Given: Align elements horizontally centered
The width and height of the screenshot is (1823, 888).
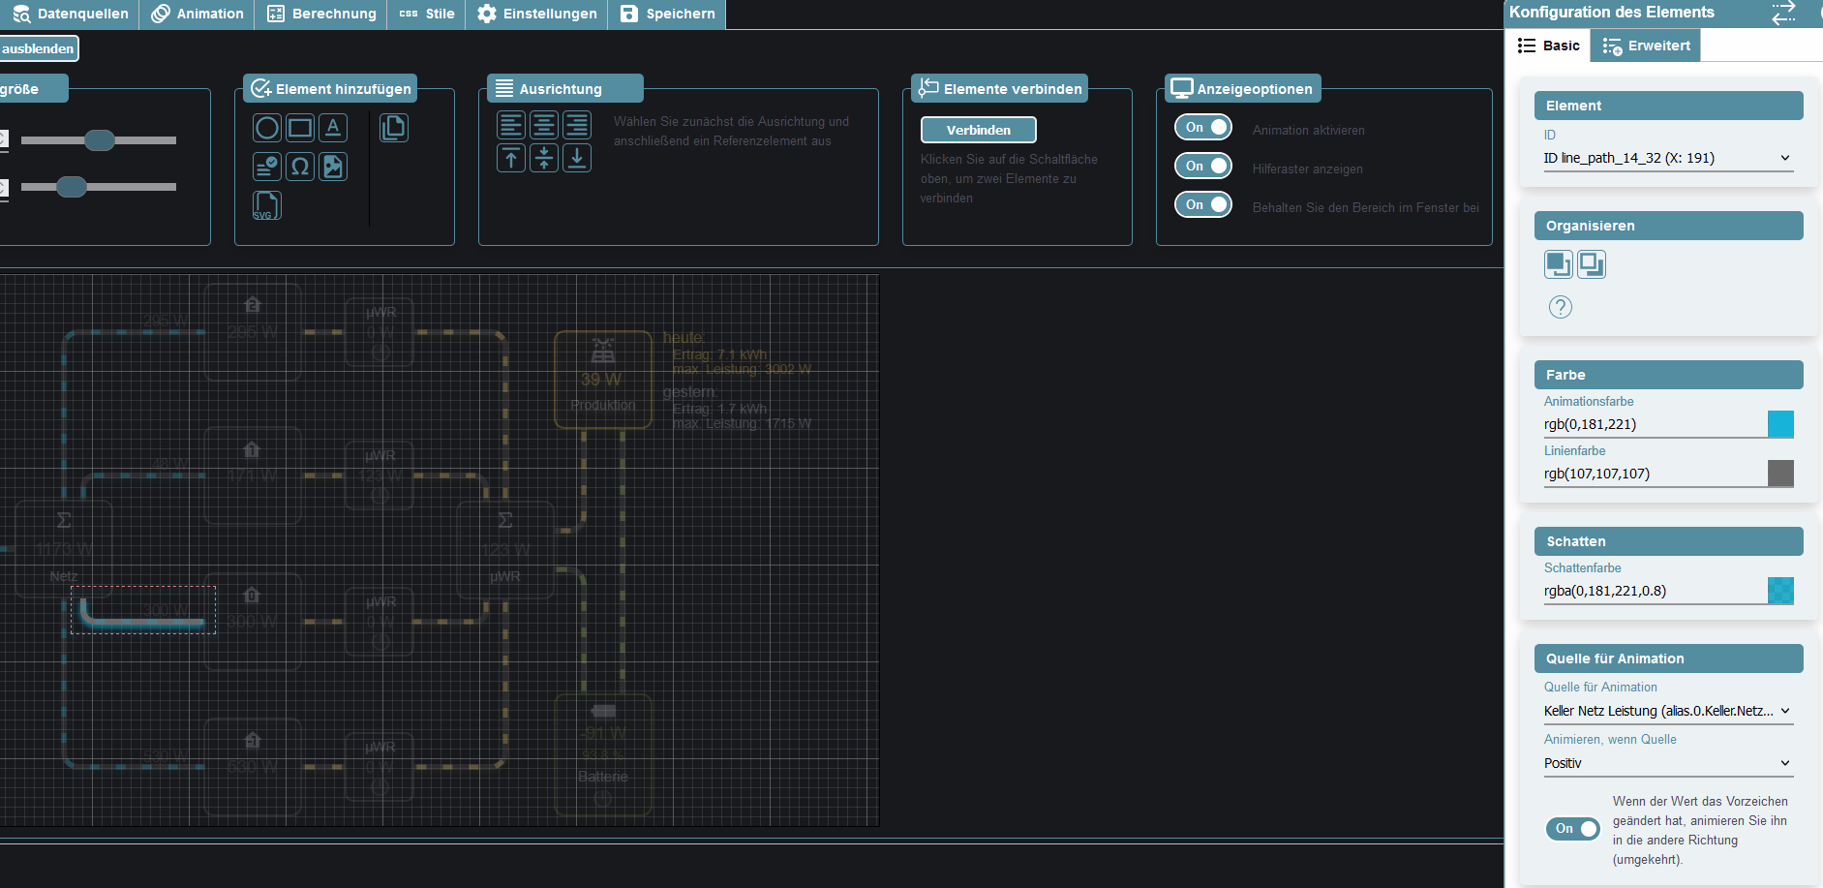Looking at the screenshot, I should coord(544,125).
